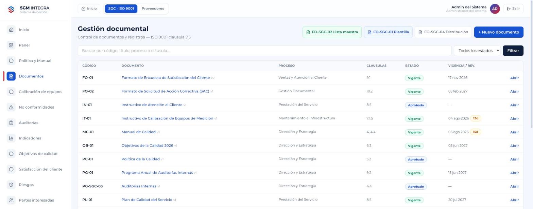Open the FO-SGC-02 Lista maestra export
Image resolution: width=533 pixels, height=209 pixels.
coord(332,32)
